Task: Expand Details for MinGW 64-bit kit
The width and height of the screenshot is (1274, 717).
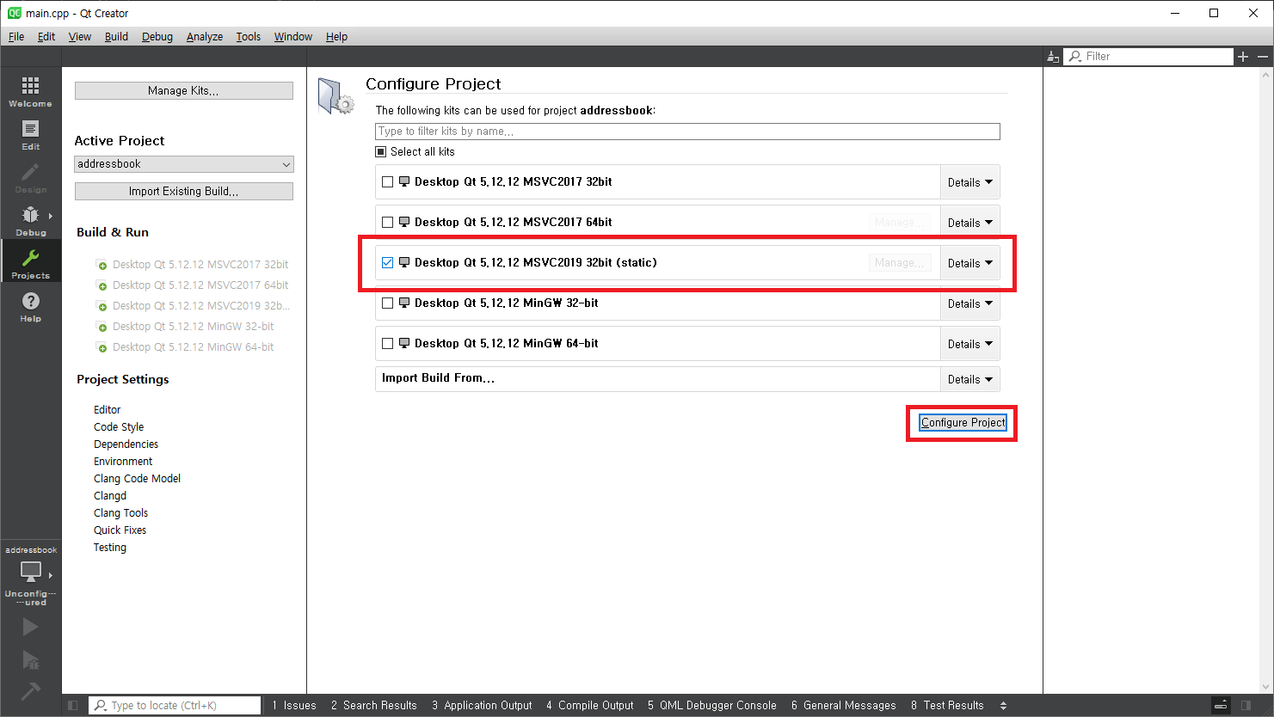Action: pyautogui.click(x=969, y=344)
